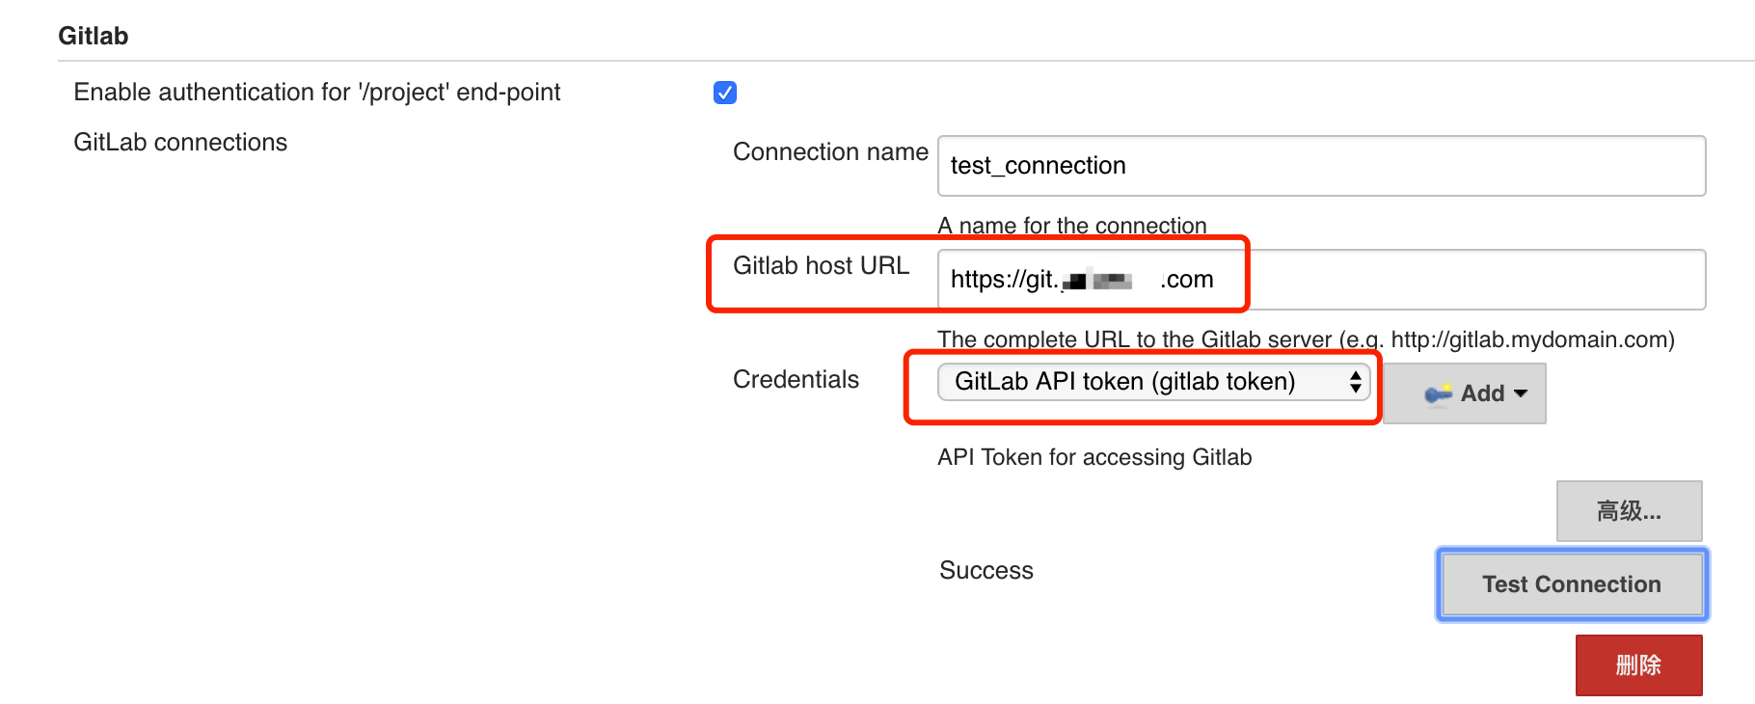Expand the Add button caret arrow
1755x704 pixels.
[1521, 393]
